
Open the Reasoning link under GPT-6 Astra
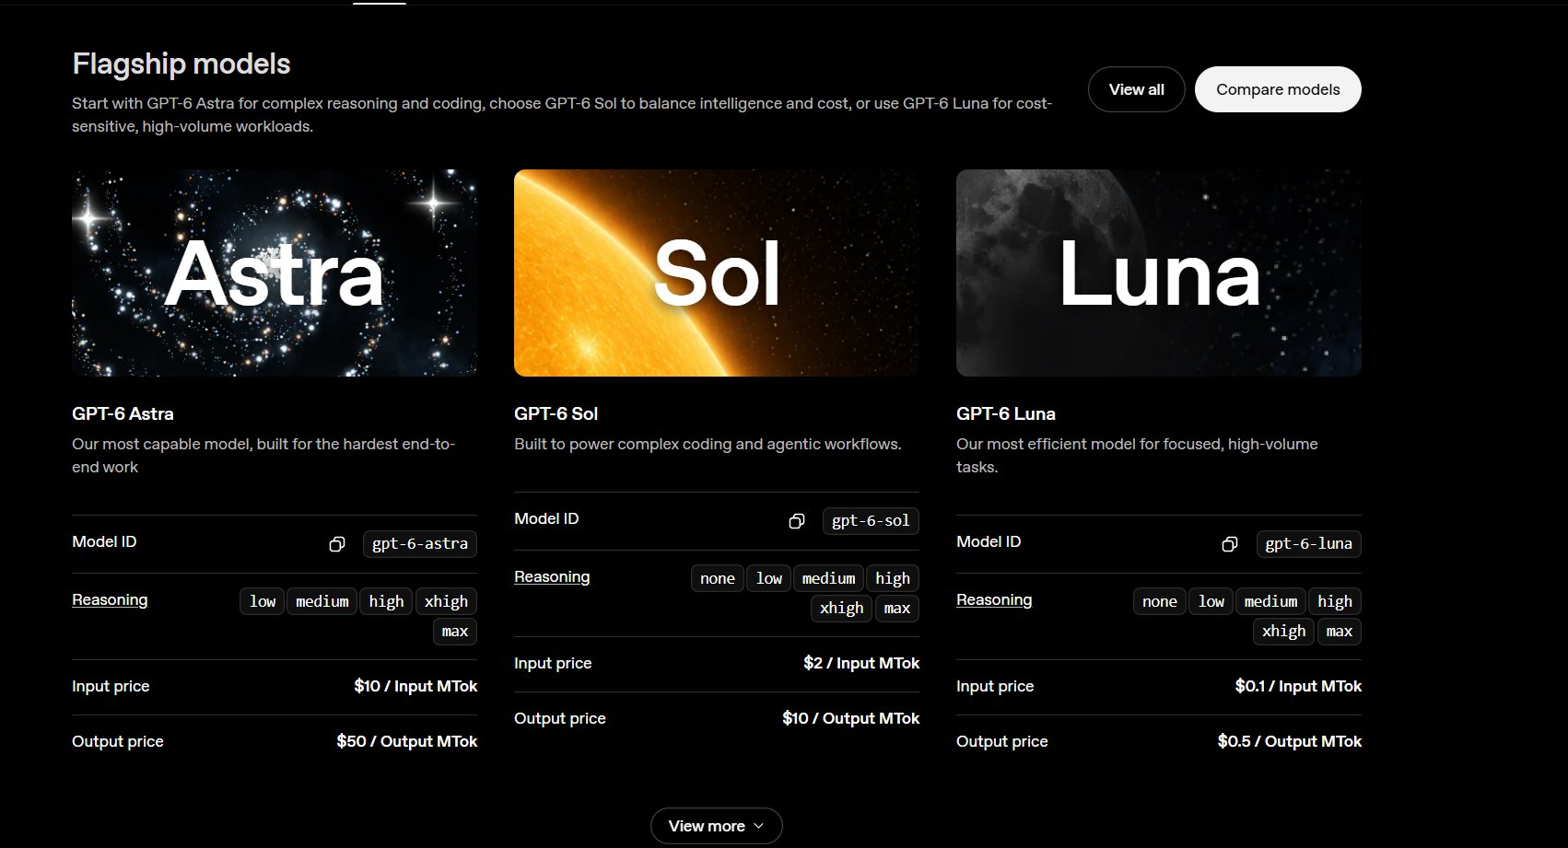[x=110, y=599]
